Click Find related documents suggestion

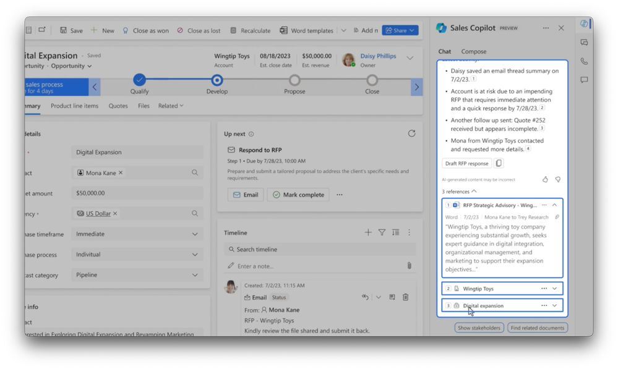pyautogui.click(x=537, y=328)
